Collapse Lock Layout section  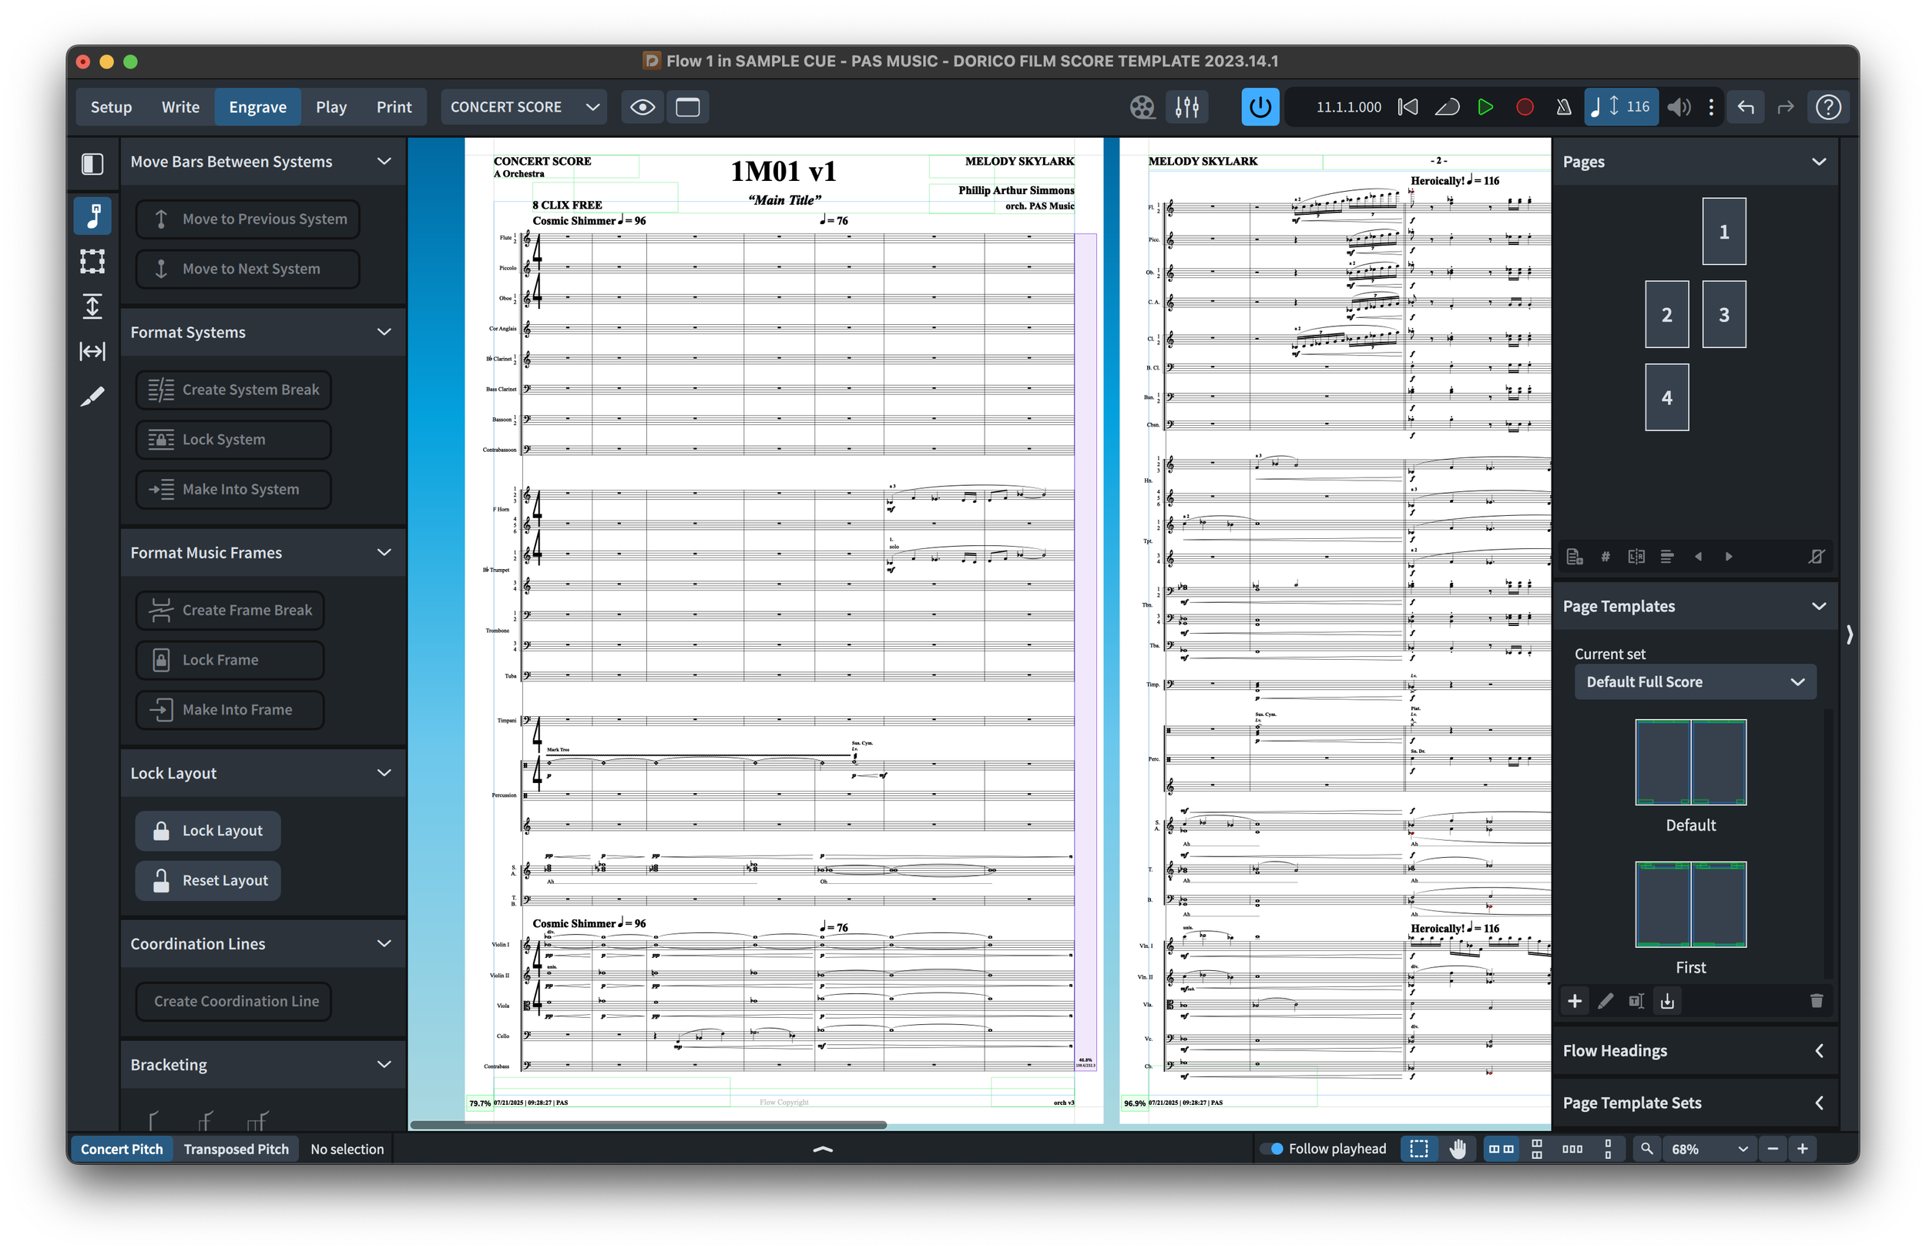(384, 773)
